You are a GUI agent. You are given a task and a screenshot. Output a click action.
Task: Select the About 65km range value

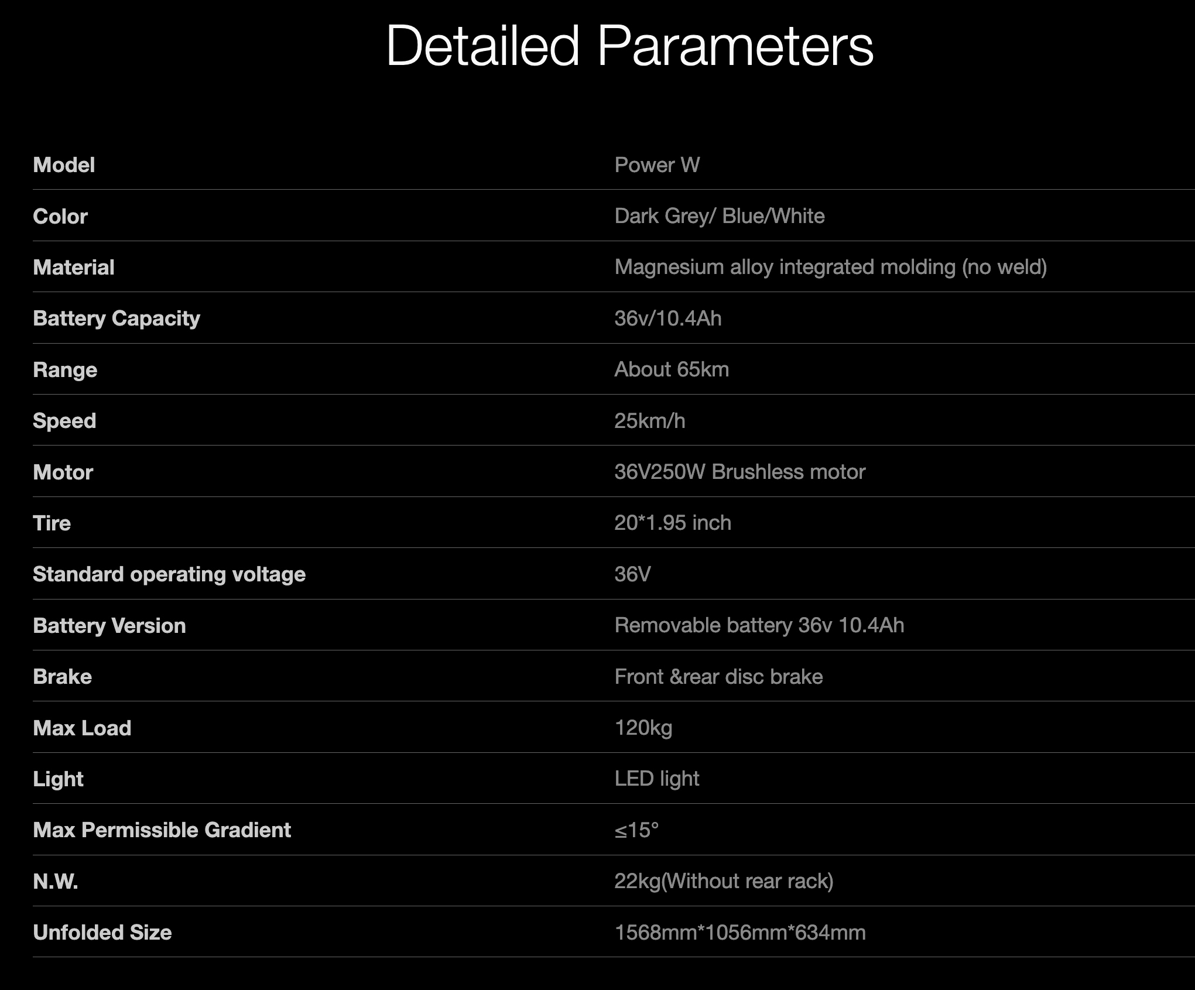pos(671,369)
